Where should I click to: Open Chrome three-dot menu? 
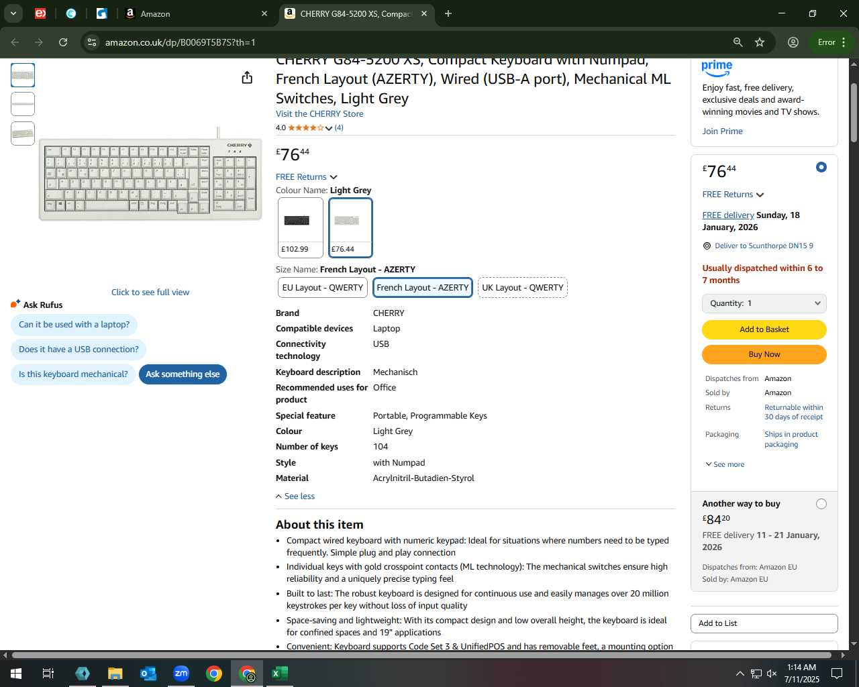(x=844, y=42)
